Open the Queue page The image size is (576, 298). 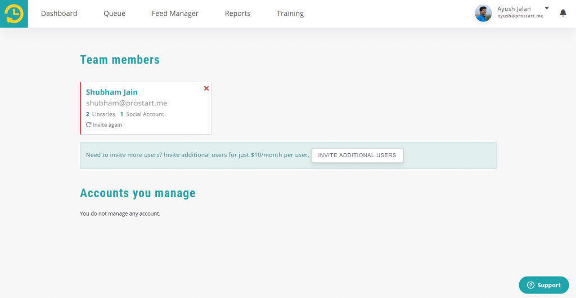[x=114, y=14]
